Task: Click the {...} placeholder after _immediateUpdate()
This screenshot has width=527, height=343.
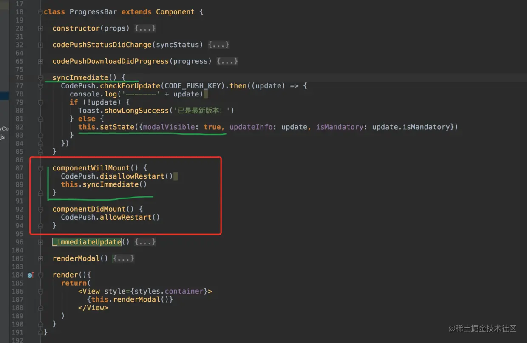Action: (x=145, y=242)
